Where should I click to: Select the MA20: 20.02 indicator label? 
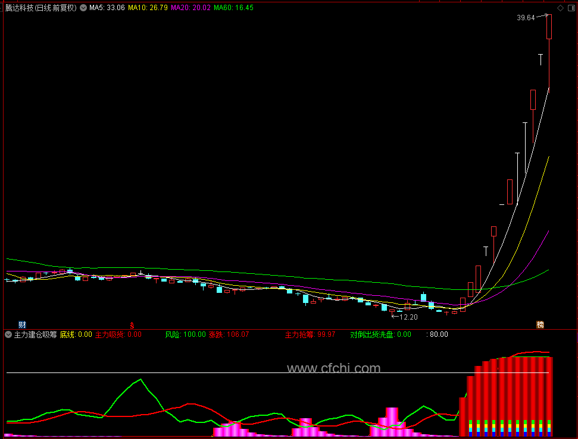click(x=190, y=8)
